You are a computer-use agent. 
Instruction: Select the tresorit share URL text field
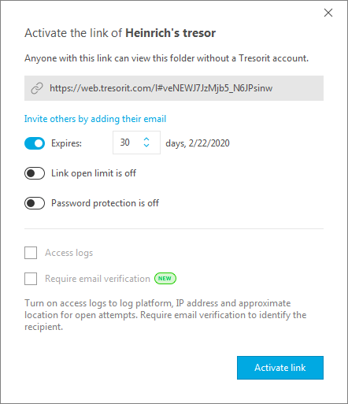point(174,88)
